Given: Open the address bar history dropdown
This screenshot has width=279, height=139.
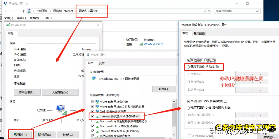Looking at the screenshot, I should tap(205, 11).
